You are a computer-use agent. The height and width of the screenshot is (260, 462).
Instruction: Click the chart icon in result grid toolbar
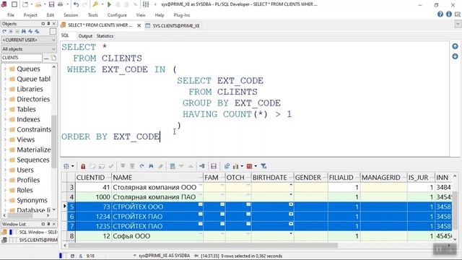pos(236,166)
